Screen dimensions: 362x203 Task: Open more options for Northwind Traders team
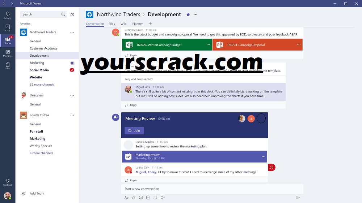click(x=72, y=33)
